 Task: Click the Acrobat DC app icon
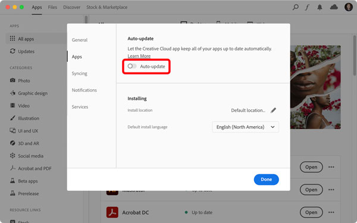click(112, 212)
